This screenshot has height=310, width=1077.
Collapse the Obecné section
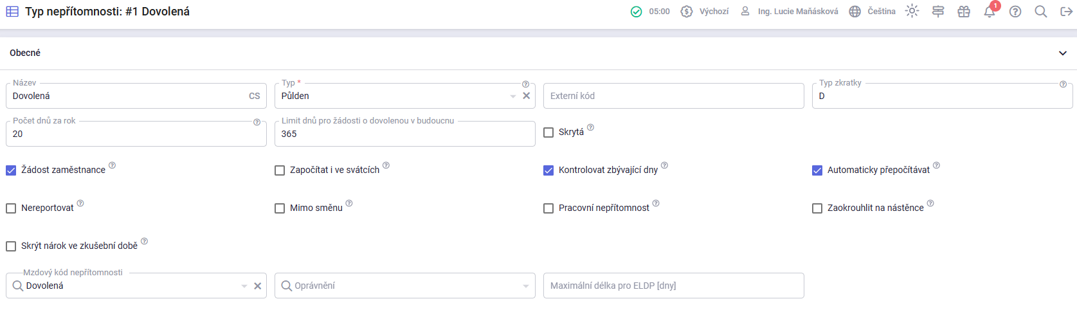point(1062,53)
